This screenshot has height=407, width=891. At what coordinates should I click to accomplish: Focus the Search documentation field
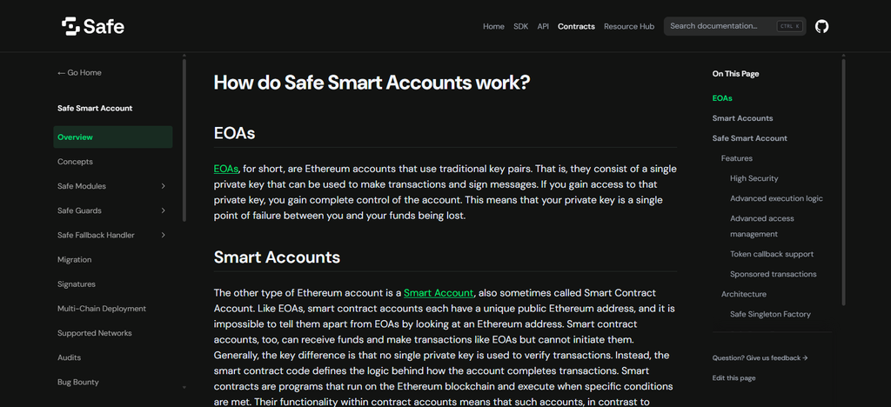click(734, 26)
